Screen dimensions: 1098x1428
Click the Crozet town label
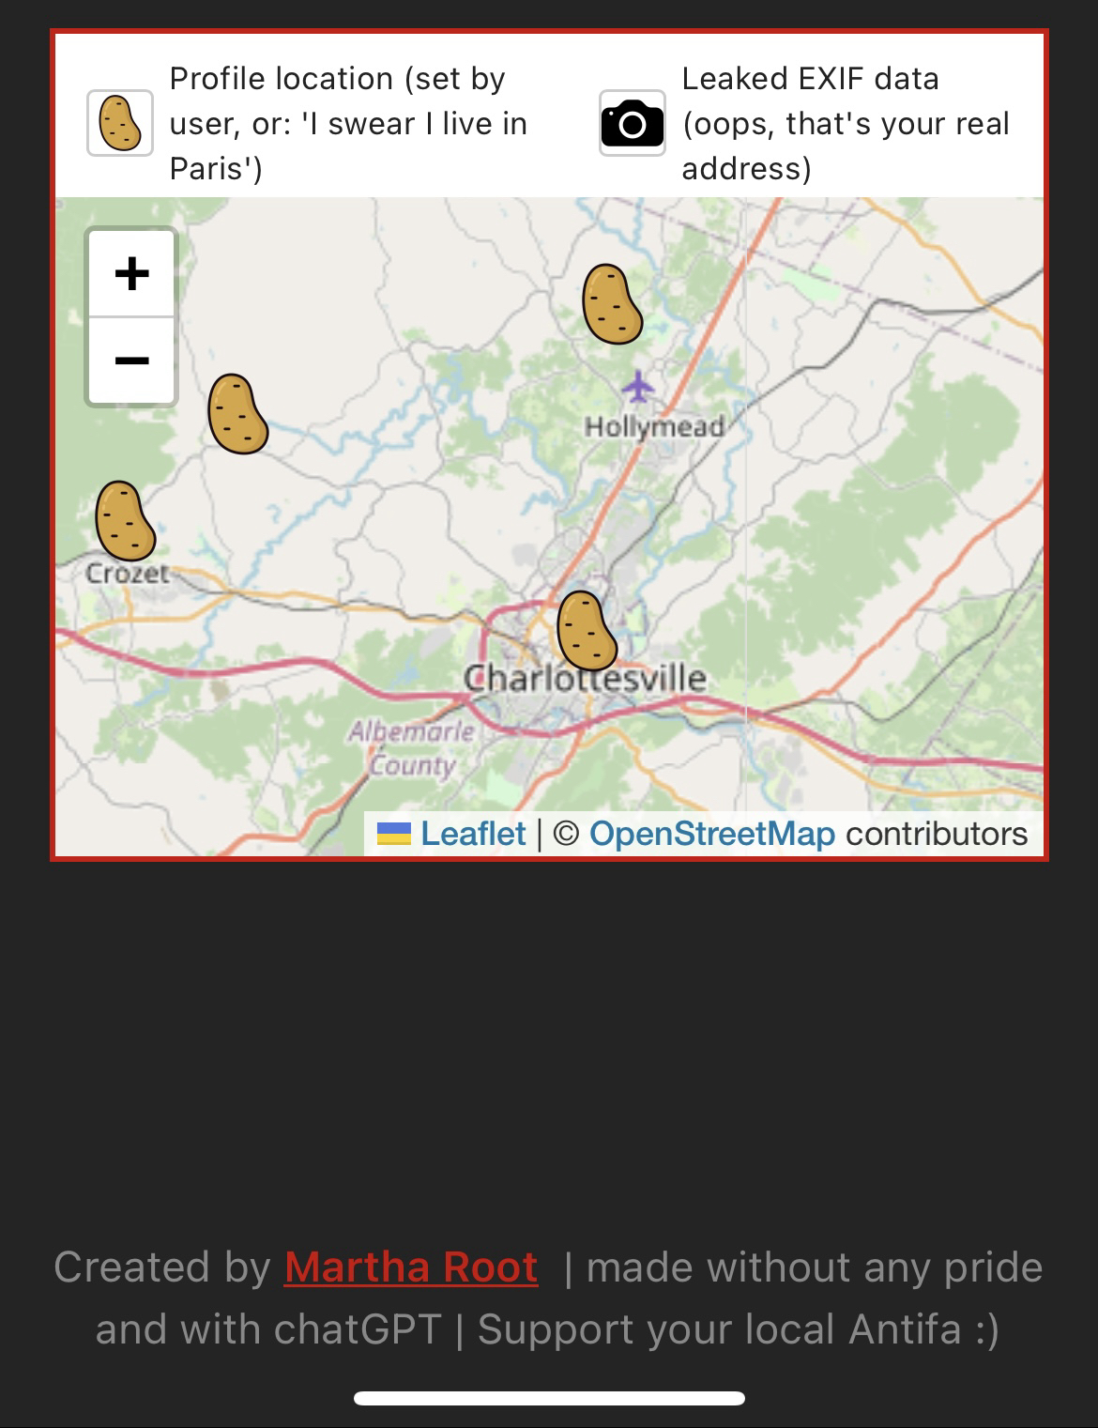[128, 573]
